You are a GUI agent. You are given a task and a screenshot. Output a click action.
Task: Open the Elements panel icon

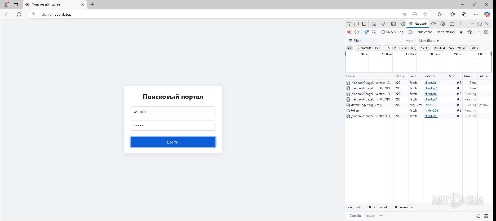[x=384, y=24]
